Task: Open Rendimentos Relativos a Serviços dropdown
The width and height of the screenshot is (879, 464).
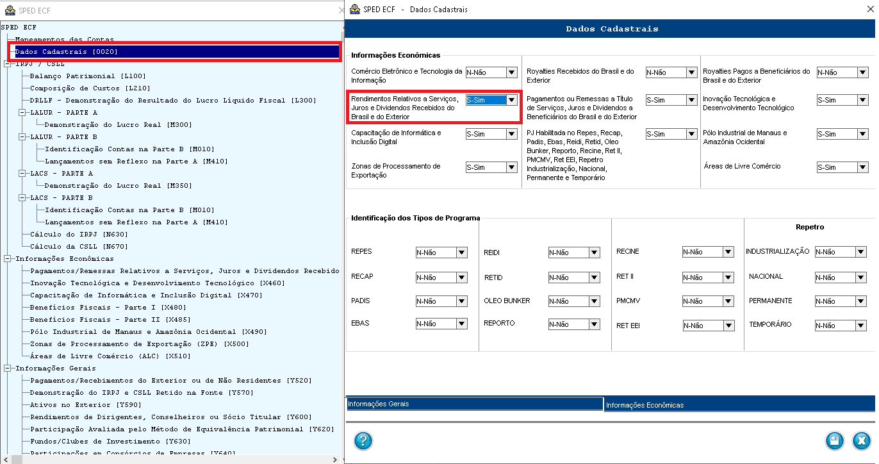Action: pyautogui.click(x=511, y=100)
